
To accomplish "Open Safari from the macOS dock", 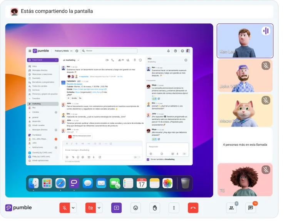I will point(60,183).
